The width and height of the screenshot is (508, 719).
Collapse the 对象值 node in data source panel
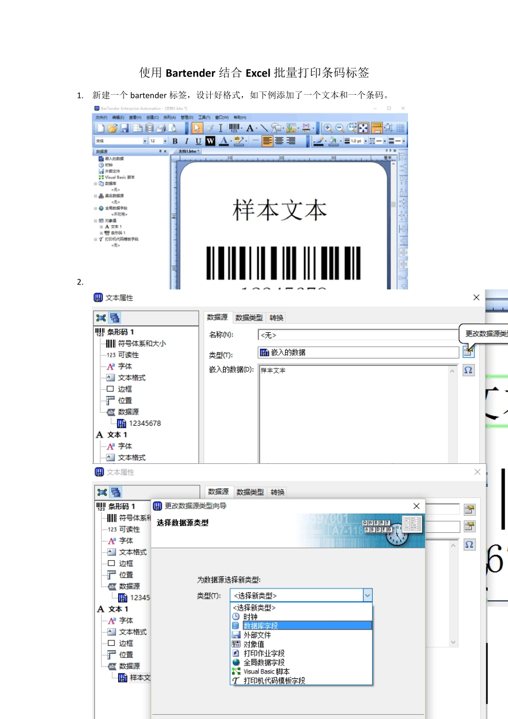click(x=95, y=220)
